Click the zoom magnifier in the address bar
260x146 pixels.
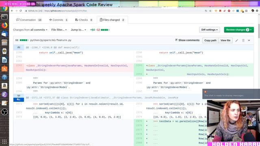[206, 11]
